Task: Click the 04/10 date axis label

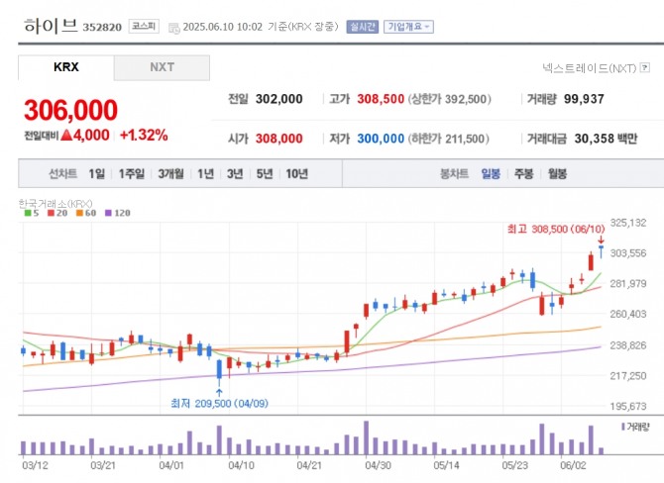Action: [x=241, y=465]
